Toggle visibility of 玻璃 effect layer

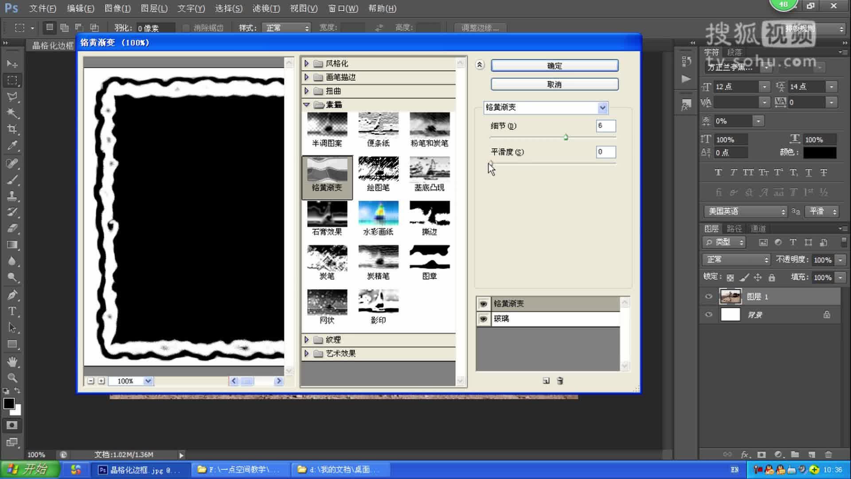[483, 319]
